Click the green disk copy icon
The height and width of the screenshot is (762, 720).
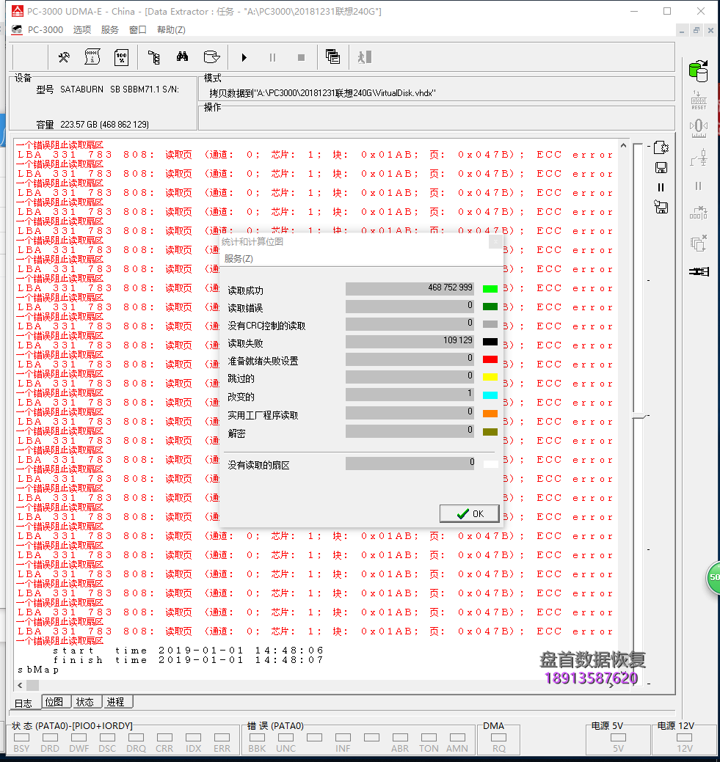[x=698, y=71]
